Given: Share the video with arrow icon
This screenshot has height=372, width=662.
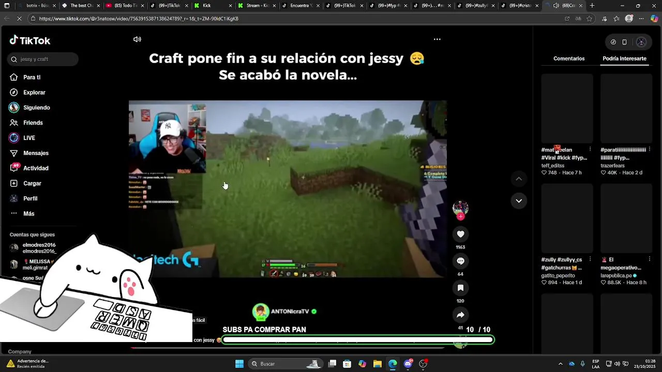Looking at the screenshot, I should (x=460, y=315).
